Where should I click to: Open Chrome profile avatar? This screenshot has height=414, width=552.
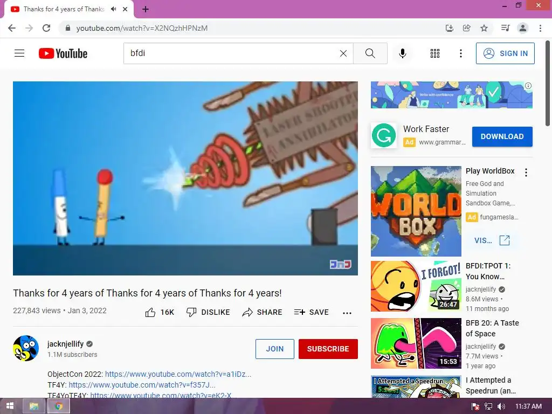click(523, 28)
